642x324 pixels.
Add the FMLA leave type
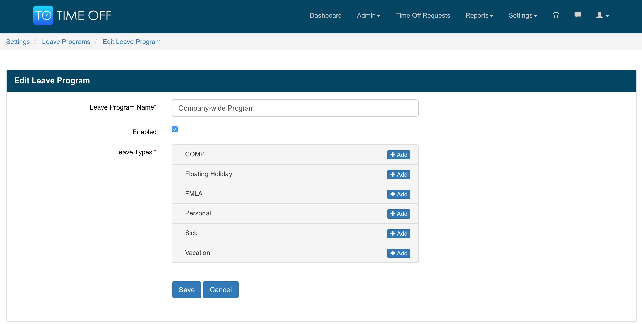(399, 194)
